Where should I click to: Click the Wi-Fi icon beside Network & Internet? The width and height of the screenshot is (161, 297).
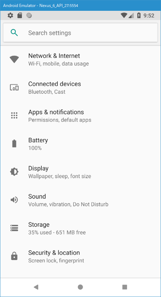(14, 60)
